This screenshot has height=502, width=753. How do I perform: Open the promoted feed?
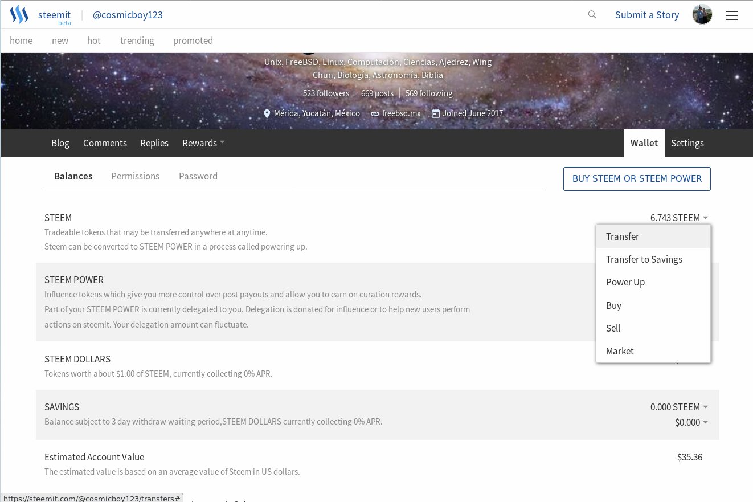pyautogui.click(x=193, y=40)
